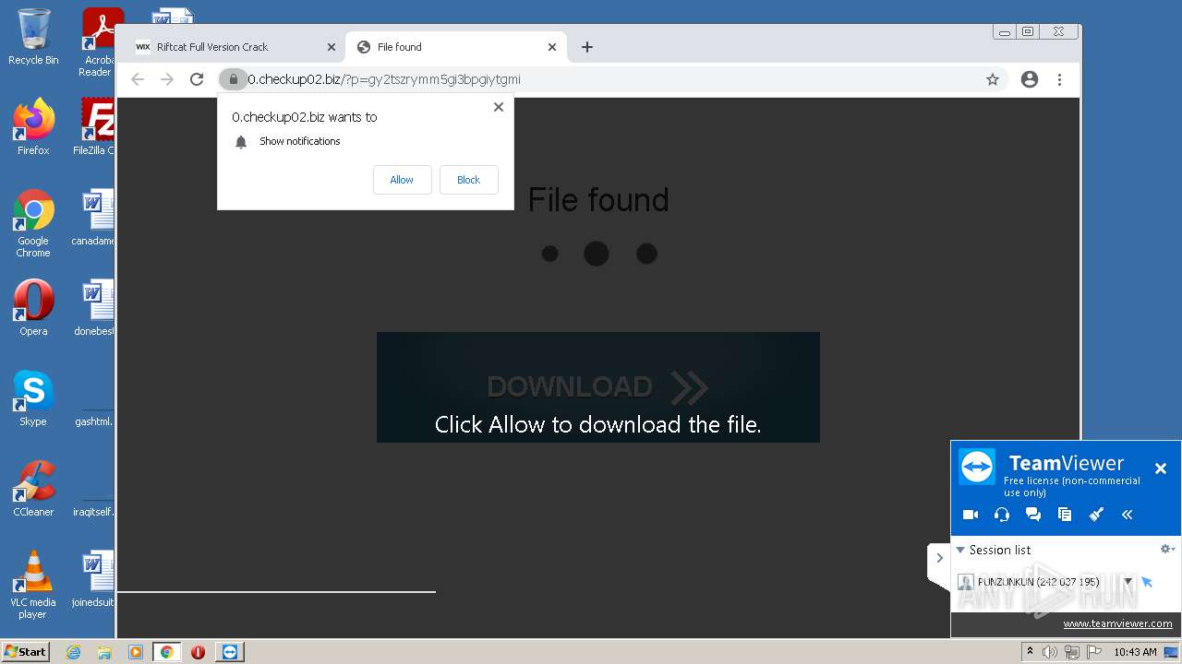Open Windows Explorer folder in taskbar

pos(104,652)
